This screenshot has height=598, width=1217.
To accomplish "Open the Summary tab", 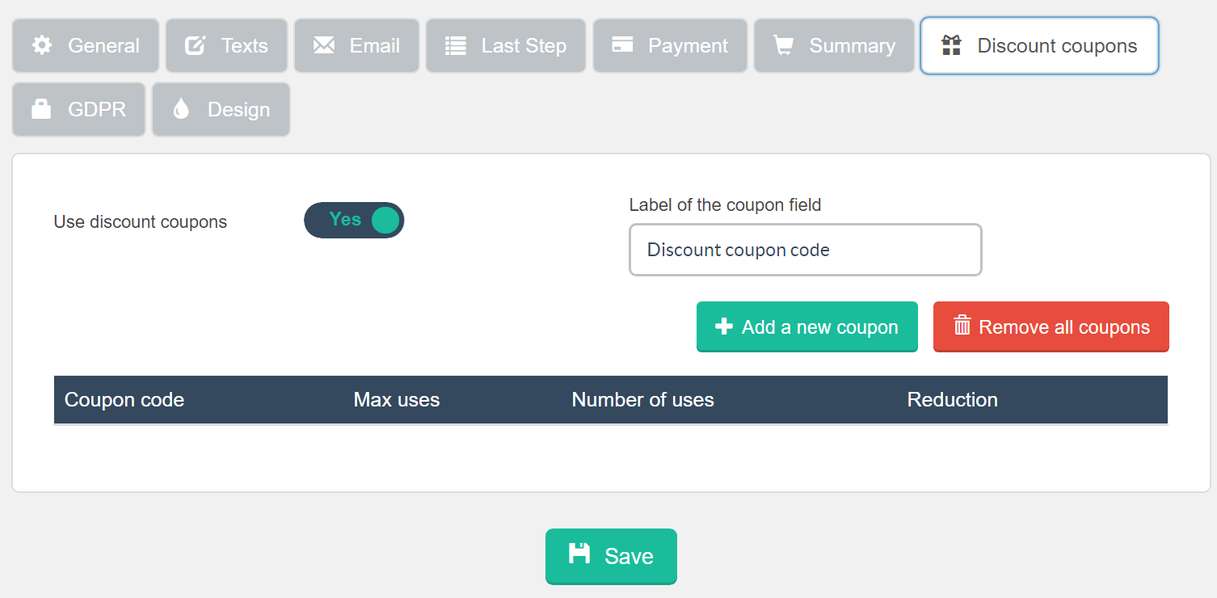I will tap(834, 45).
